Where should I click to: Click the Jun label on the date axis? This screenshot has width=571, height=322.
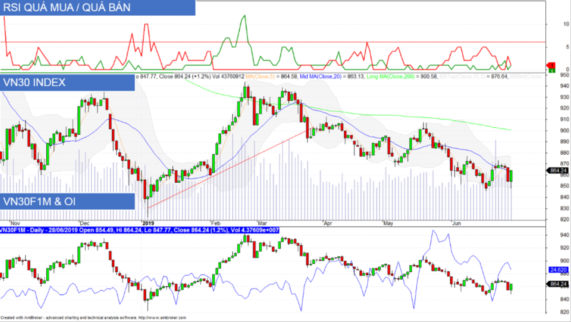[x=457, y=223]
